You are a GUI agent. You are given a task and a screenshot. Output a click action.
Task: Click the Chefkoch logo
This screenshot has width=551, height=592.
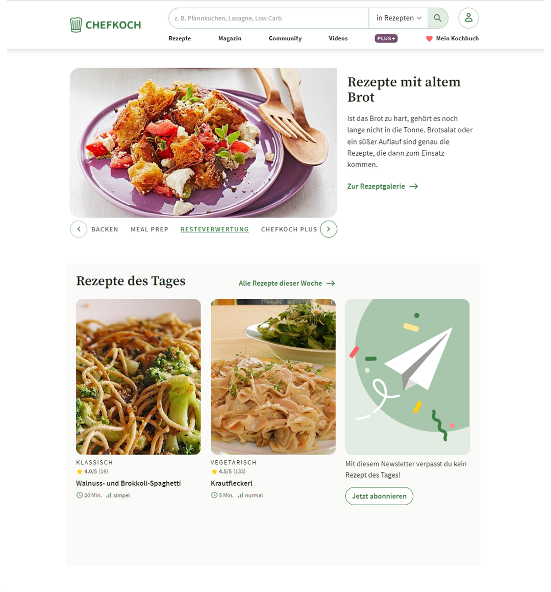coord(106,25)
